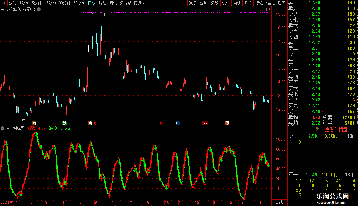Viewport: 358px width, 206px height.
Task: Click the 19.09 high price label
Action: point(100,14)
